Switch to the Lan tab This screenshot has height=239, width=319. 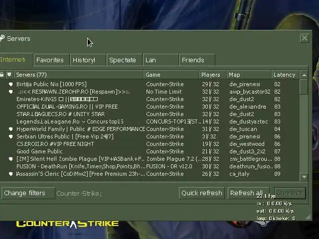click(x=160, y=60)
